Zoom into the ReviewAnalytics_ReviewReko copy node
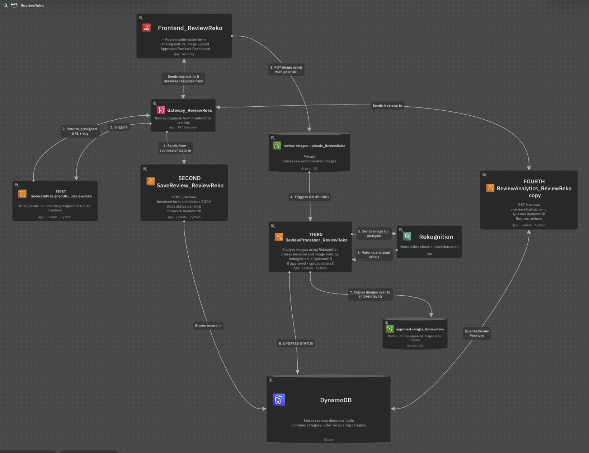 tap(484, 175)
